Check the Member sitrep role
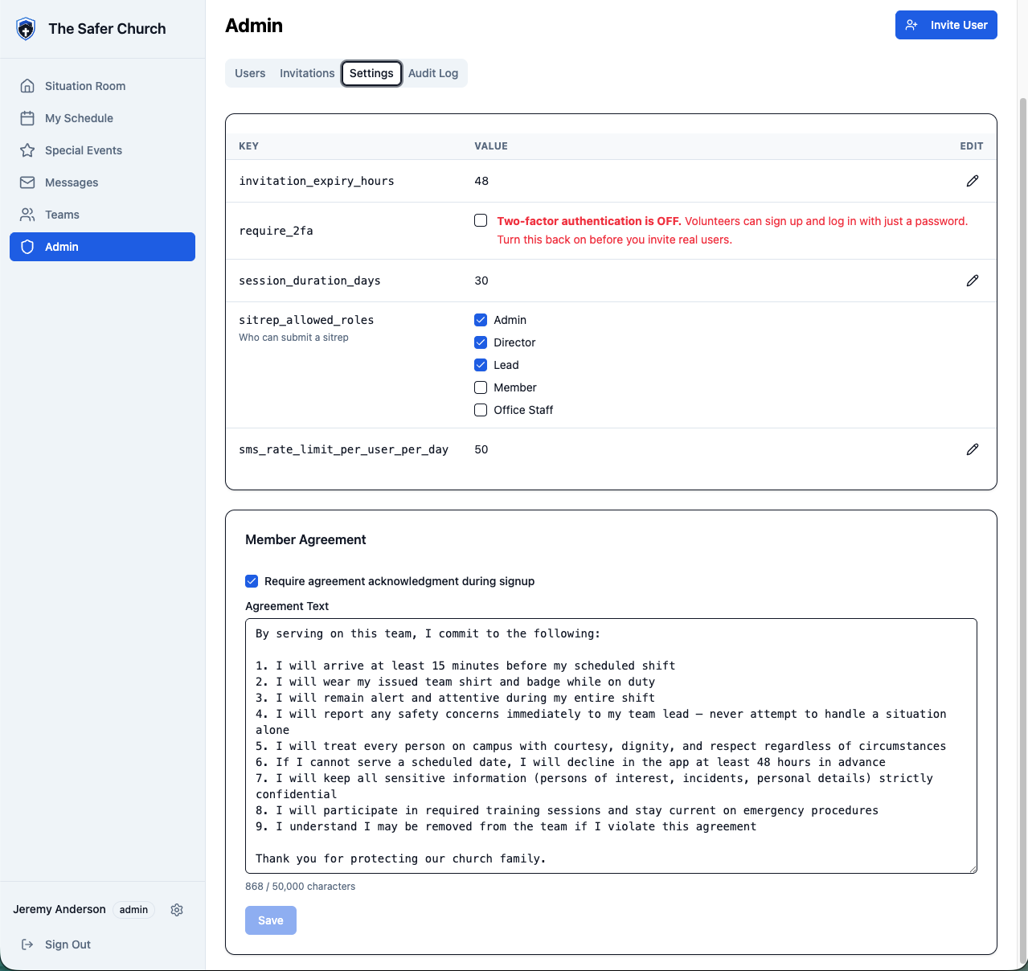The height and width of the screenshot is (971, 1028). coord(481,387)
